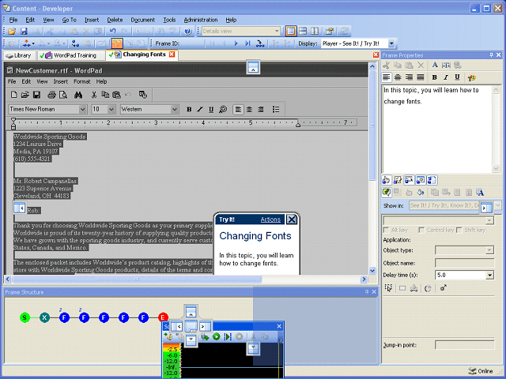Click the open folder icon in Developer toolbar
The height and width of the screenshot is (379, 506).
pos(12,32)
